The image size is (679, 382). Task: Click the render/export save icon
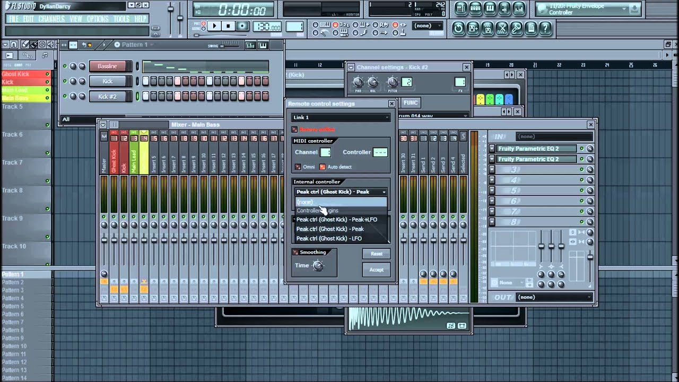(x=488, y=28)
